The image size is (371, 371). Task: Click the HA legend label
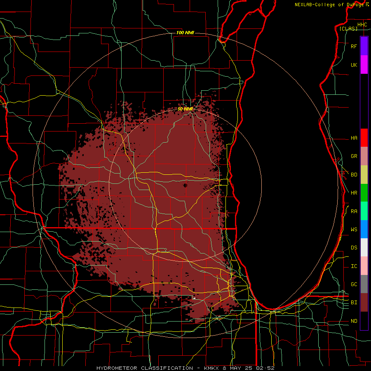click(x=354, y=138)
